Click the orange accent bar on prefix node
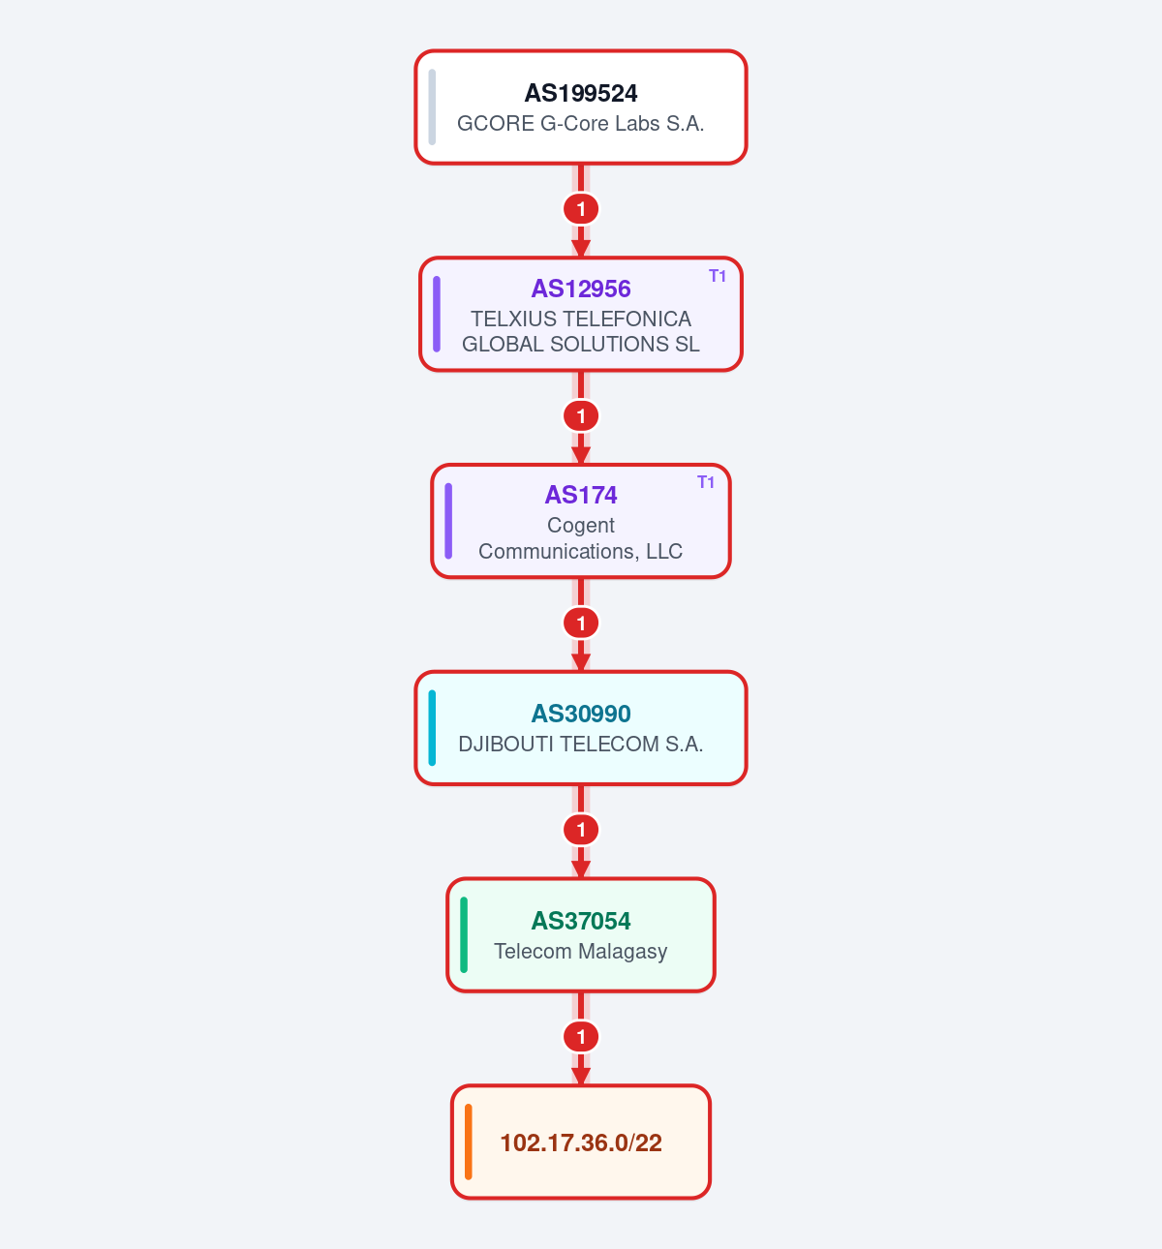Screen dimensions: 1162x1249 coord(469,1142)
